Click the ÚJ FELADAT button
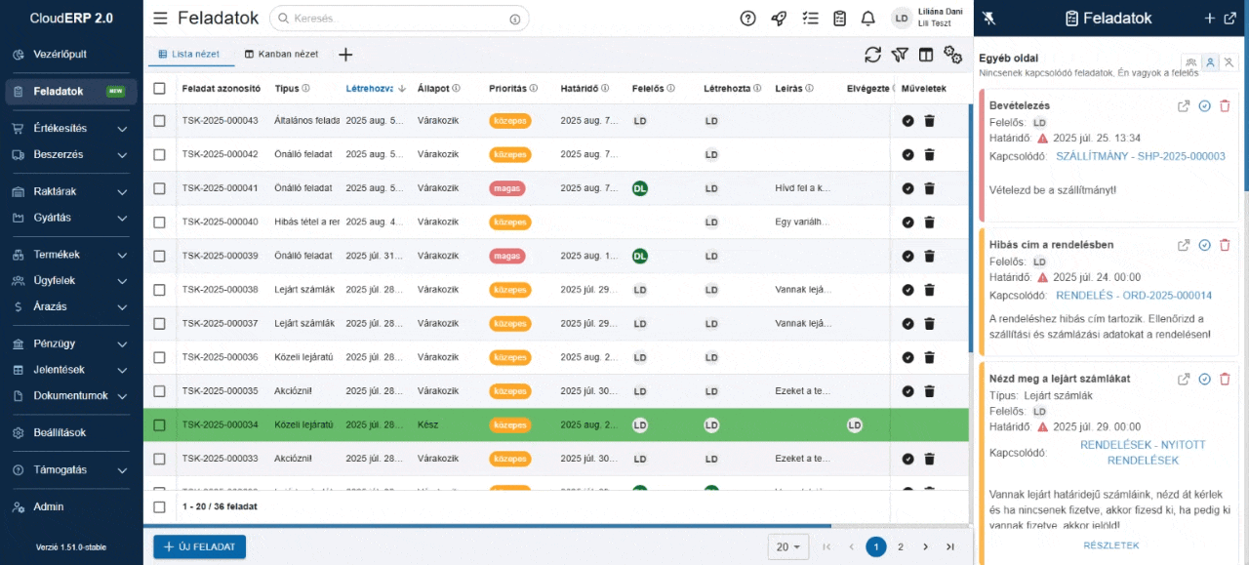1249x565 pixels. coord(199,546)
